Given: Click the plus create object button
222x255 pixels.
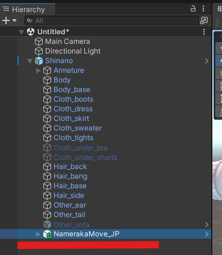Looking at the screenshot, I should 6,20.
